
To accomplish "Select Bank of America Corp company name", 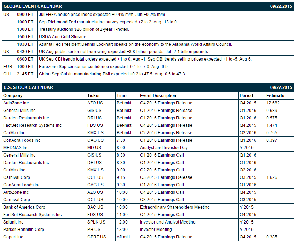I will click(x=24, y=207).
